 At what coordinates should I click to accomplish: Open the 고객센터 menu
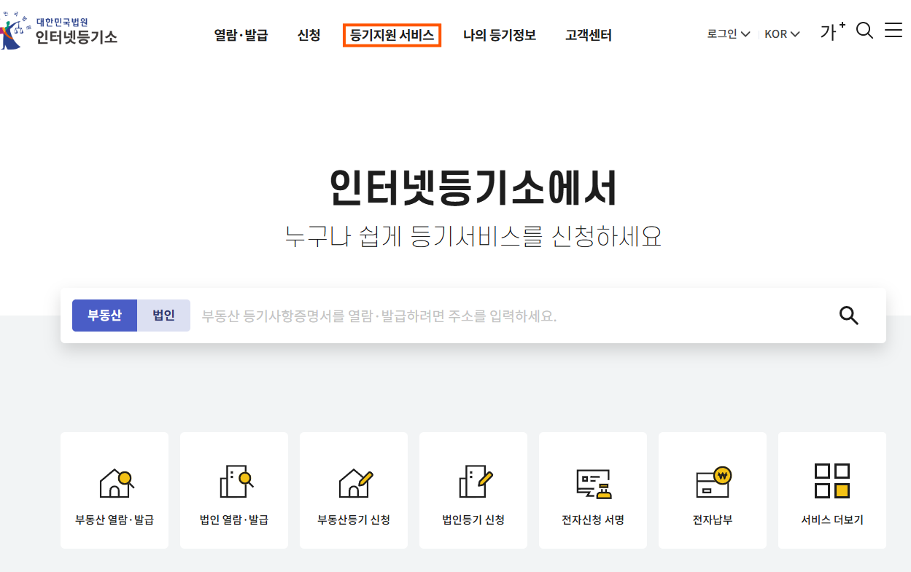(x=588, y=35)
